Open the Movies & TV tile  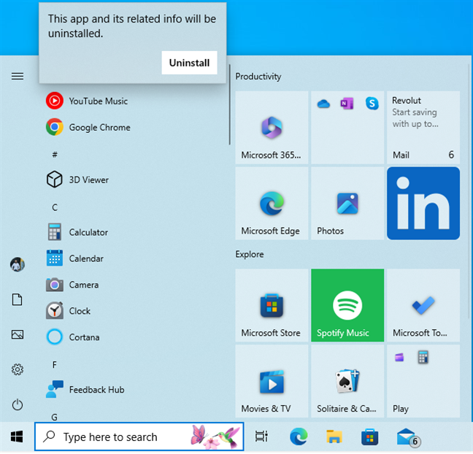tap(272, 381)
